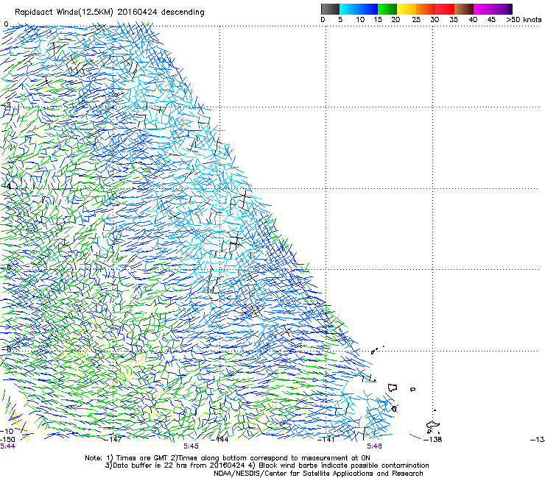
Task: Click the green 15–20 knots legend segment
Action: click(x=387, y=9)
